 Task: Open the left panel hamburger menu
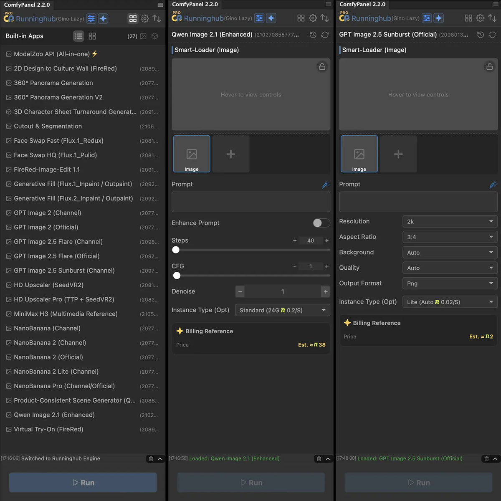[x=160, y=5]
